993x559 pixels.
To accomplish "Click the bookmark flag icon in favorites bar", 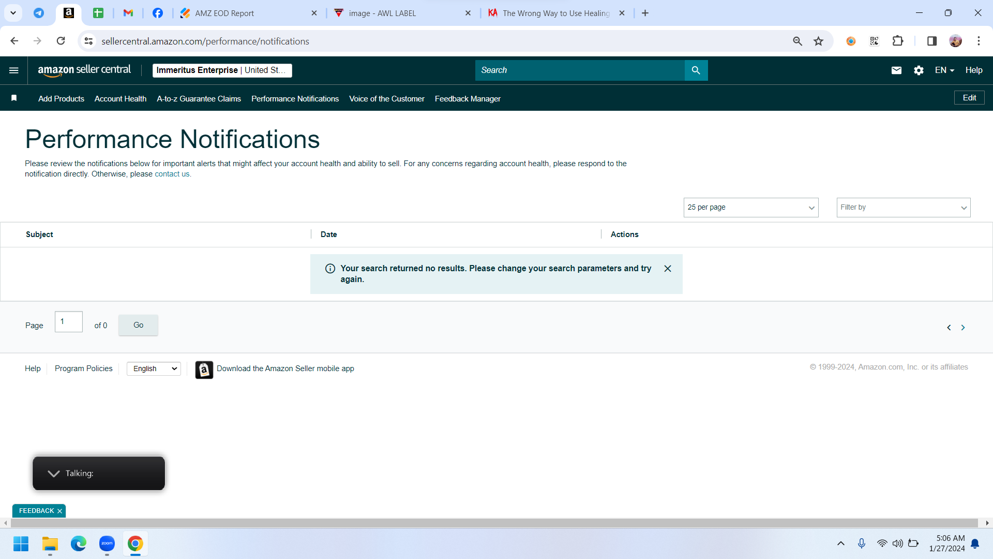I will [x=14, y=98].
